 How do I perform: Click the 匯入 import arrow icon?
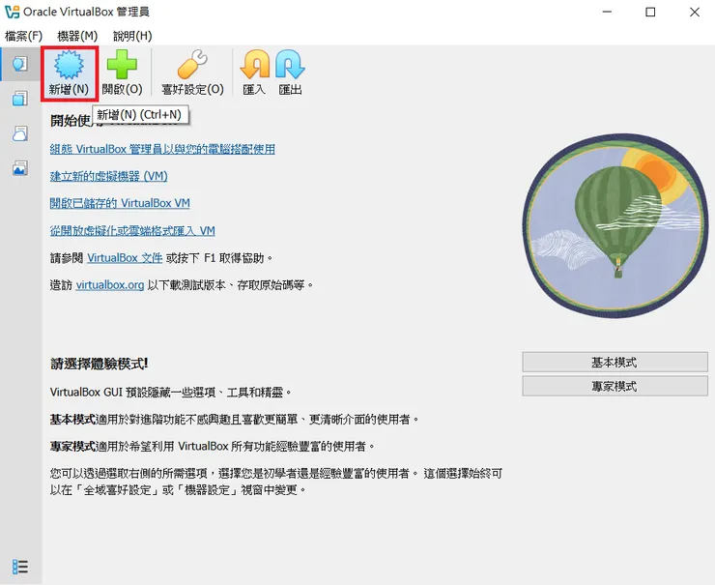(254, 73)
